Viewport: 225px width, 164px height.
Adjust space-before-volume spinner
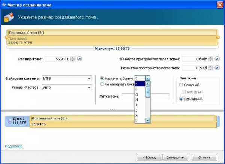click(210, 59)
